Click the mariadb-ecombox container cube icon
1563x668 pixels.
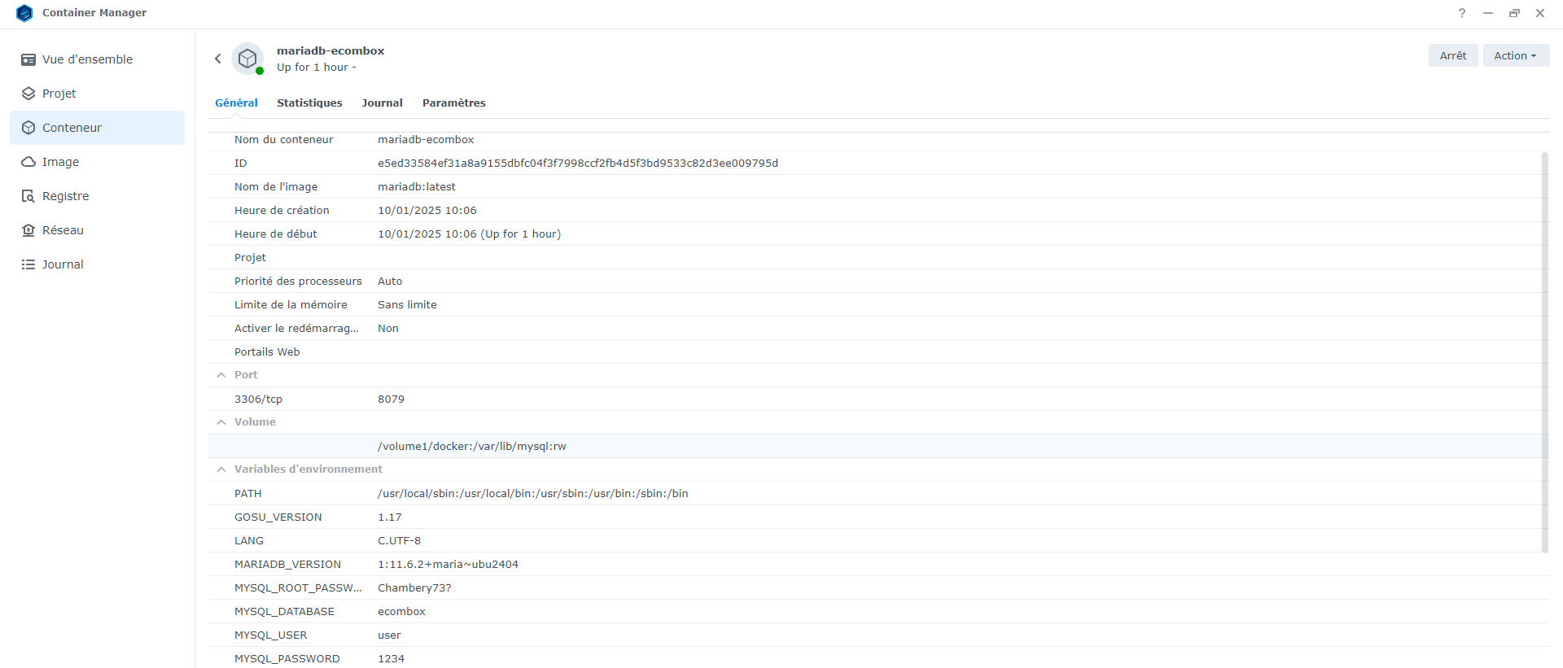tap(247, 59)
